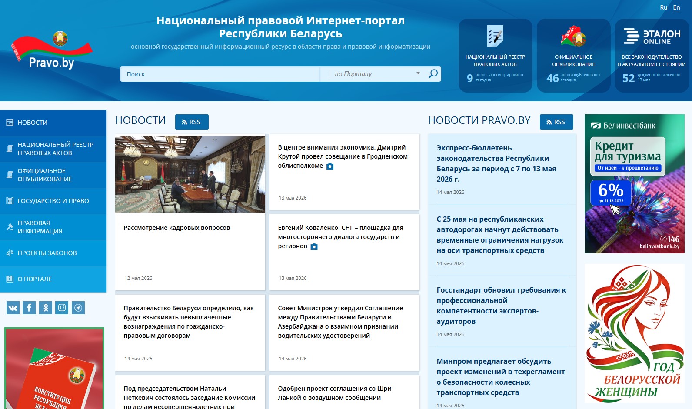The height and width of the screenshot is (409, 692).
Task: Click '52 документов включено' counter
Action: tap(652, 78)
